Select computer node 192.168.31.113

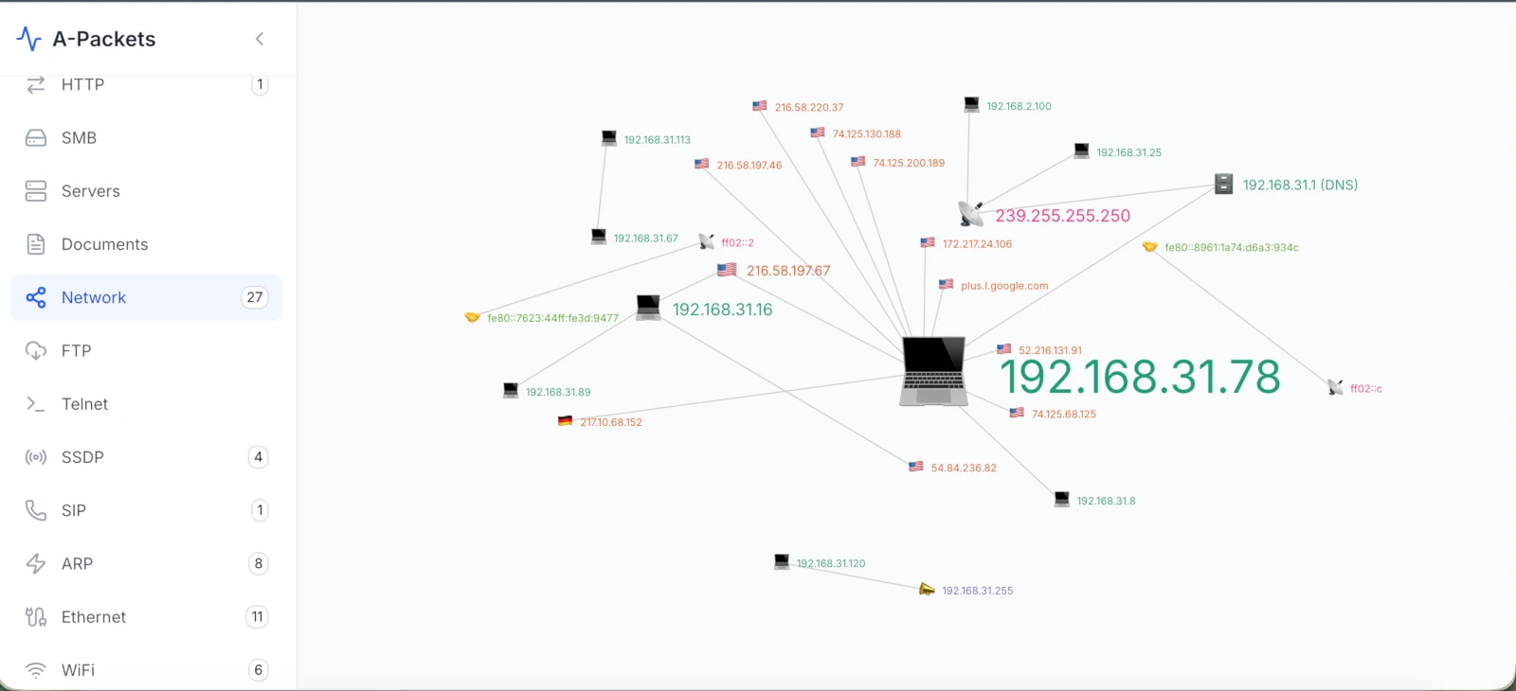click(609, 138)
